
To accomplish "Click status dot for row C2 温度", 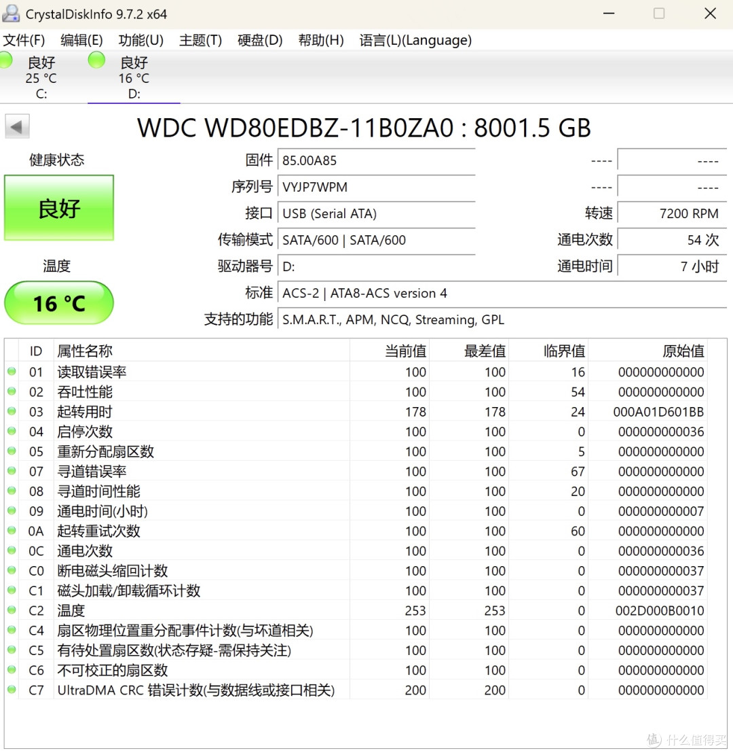I will 12,610.
